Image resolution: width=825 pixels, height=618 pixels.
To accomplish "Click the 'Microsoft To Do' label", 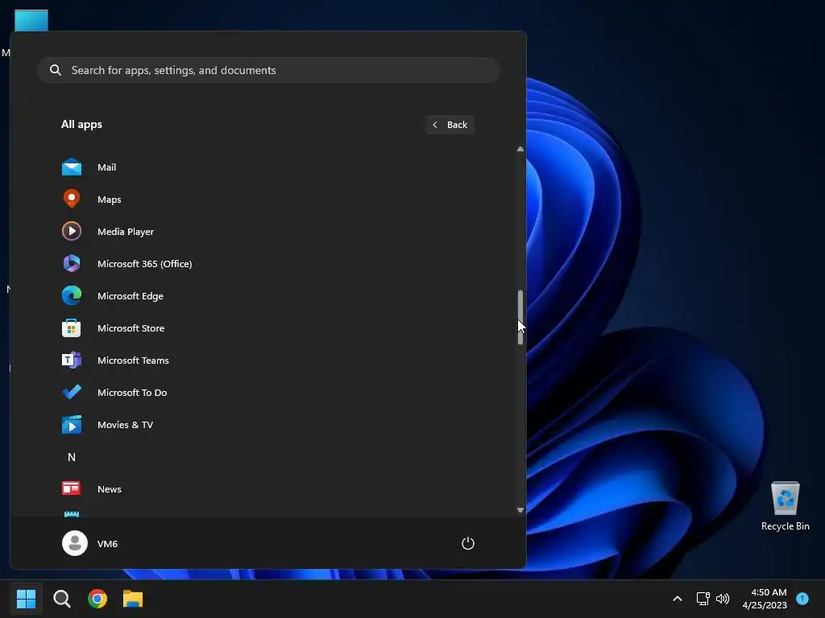I will click(132, 392).
